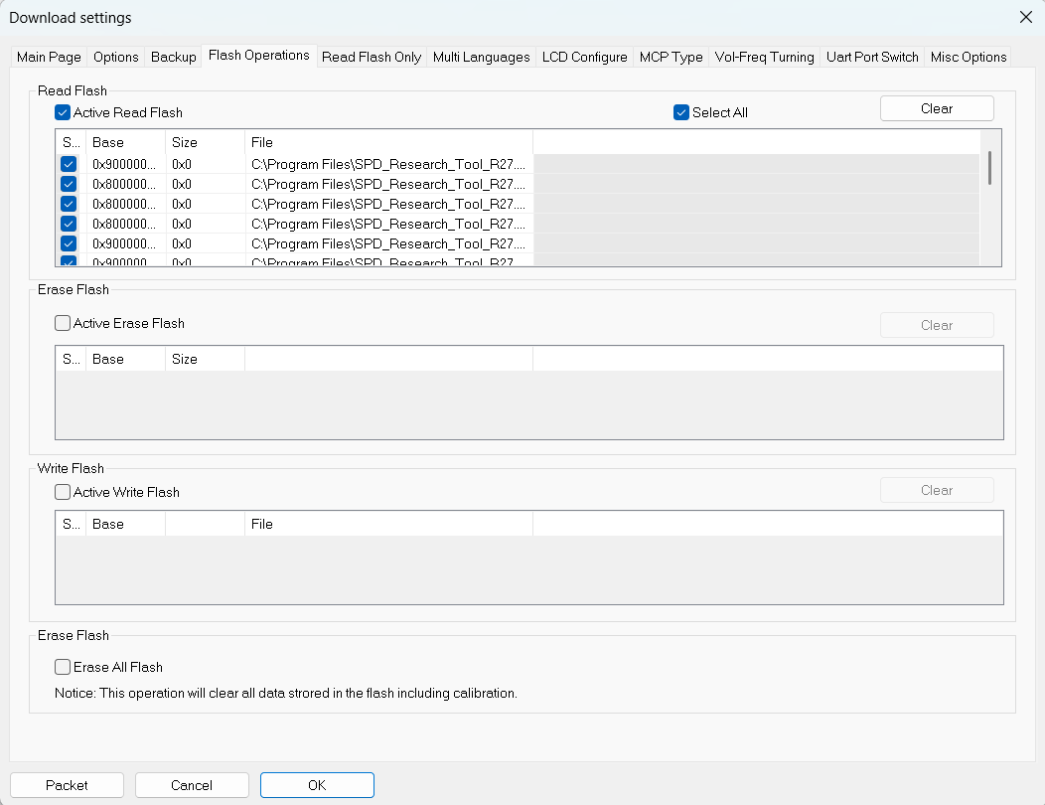Enable Active Erase Flash option
Screen dimensions: 1045x805
[64, 323]
